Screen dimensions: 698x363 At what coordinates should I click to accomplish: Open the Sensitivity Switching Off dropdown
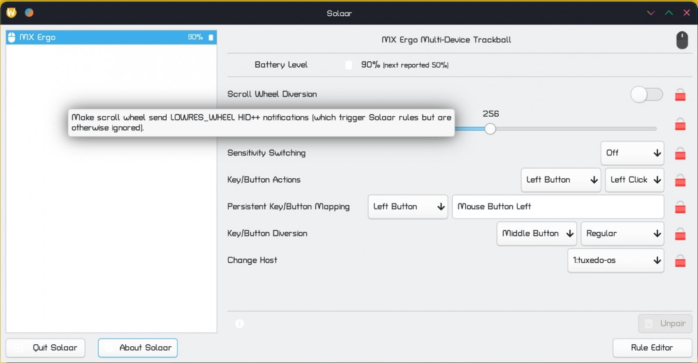tap(633, 153)
